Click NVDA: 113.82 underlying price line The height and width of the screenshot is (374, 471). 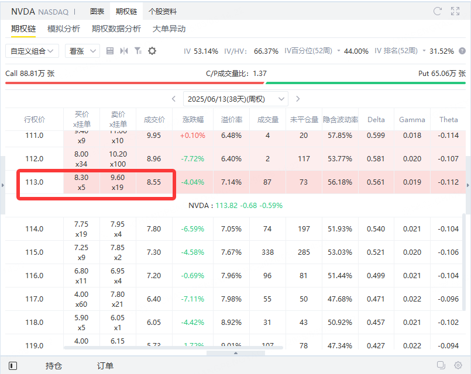point(235,206)
